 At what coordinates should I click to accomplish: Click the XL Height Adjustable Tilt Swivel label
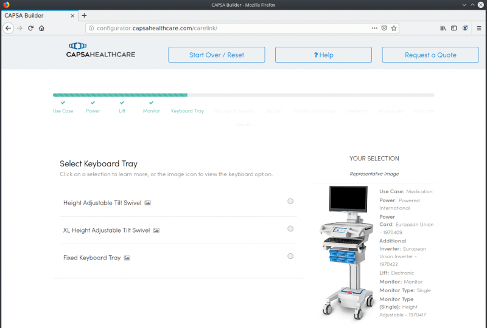[107, 230]
